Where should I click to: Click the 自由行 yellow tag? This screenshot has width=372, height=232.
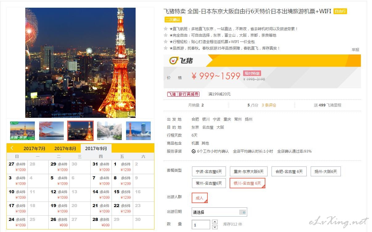coord(340,11)
